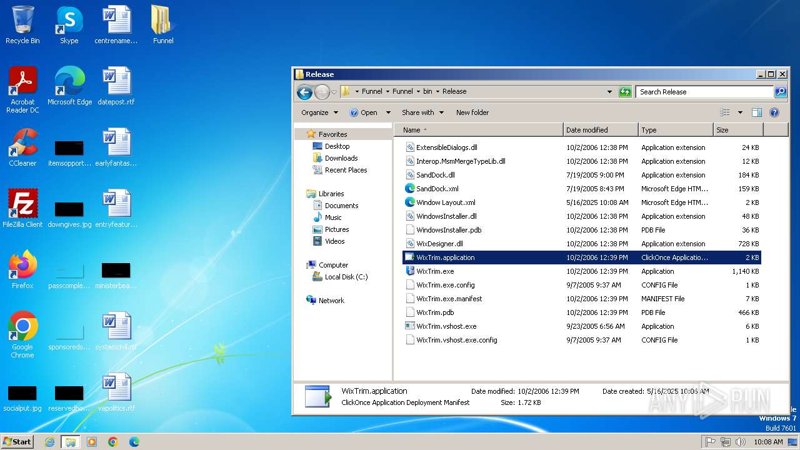
Task: Click Release in the address bar
Action: (x=454, y=91)
